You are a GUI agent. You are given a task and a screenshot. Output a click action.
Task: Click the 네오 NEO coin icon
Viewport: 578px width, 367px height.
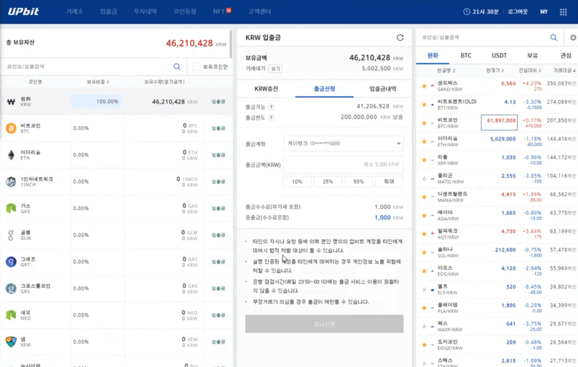point(11,315)
